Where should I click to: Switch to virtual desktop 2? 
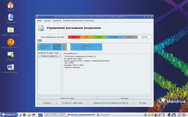(47, 115)
